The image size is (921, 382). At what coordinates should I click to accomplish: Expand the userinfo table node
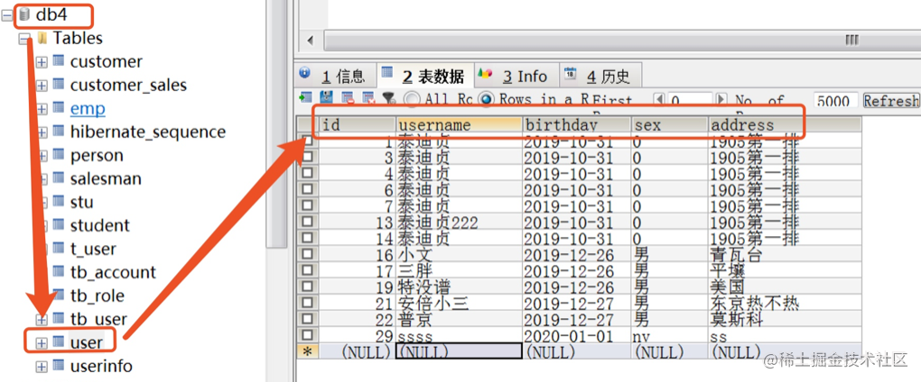[42, 367]
